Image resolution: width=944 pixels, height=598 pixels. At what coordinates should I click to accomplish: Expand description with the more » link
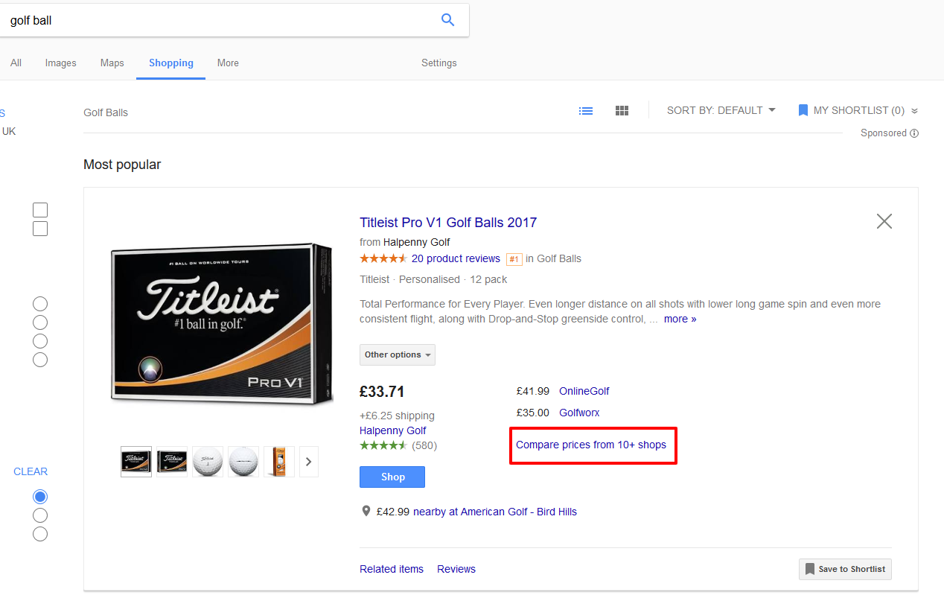pyautogui.click(x=680, y=319)
